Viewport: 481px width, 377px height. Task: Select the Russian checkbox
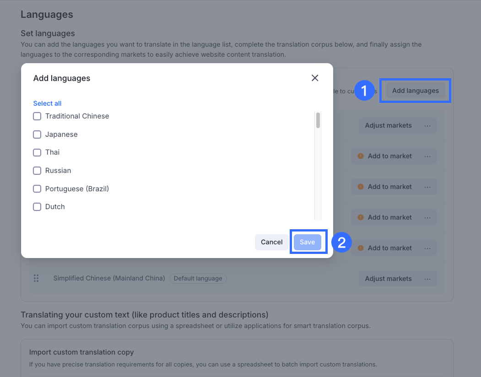click(x=37, y=171)
